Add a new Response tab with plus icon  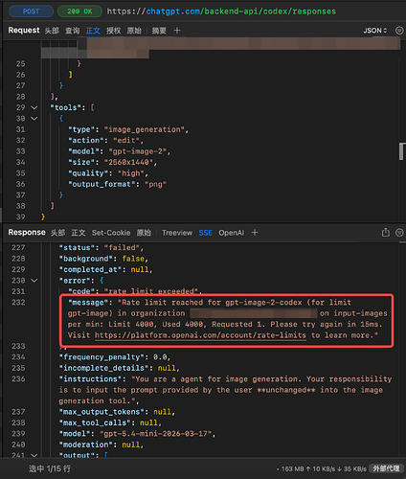tap(255, 233)
